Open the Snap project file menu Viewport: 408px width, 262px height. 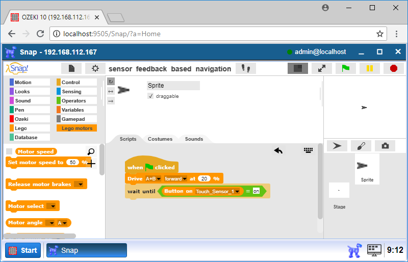click(x=71, y=68)
